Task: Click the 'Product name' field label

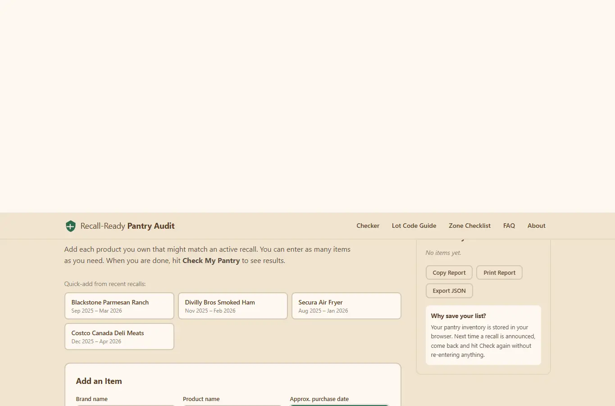Action: click(x=201, y=399)
